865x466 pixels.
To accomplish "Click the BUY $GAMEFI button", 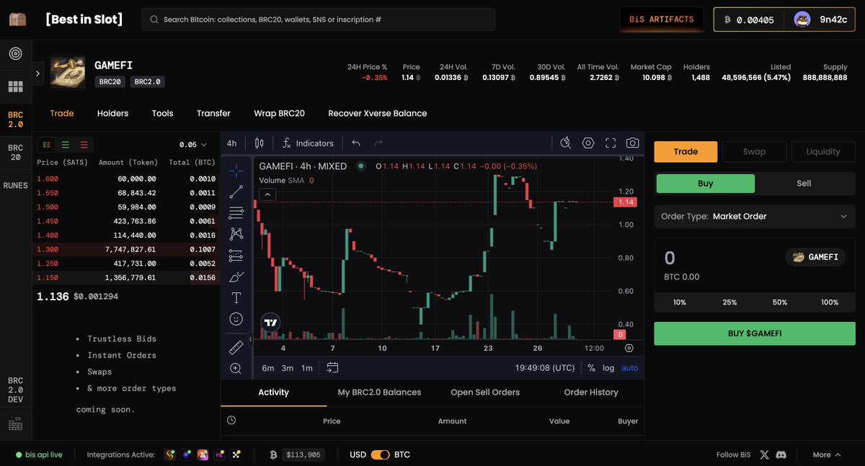I will point(754,333).
